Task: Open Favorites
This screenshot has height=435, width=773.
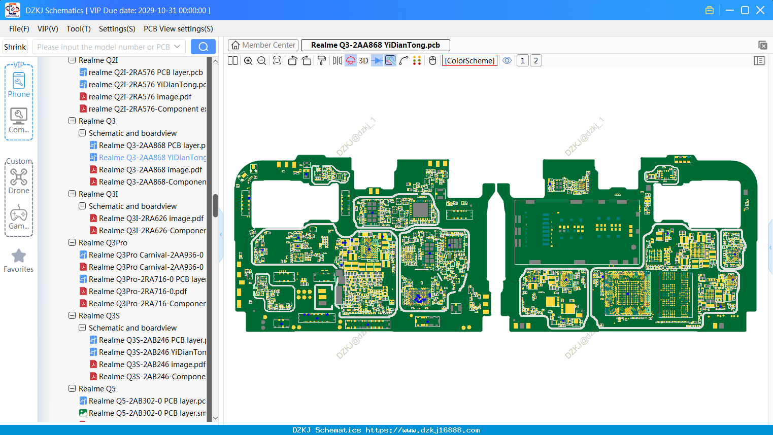Action: 19,261
